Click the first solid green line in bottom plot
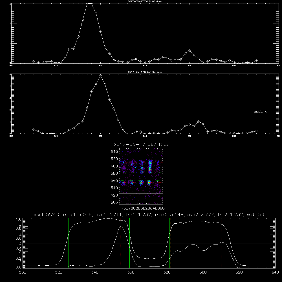The width and height of the screenshot is (282, 282). click(x=69, y=243)
